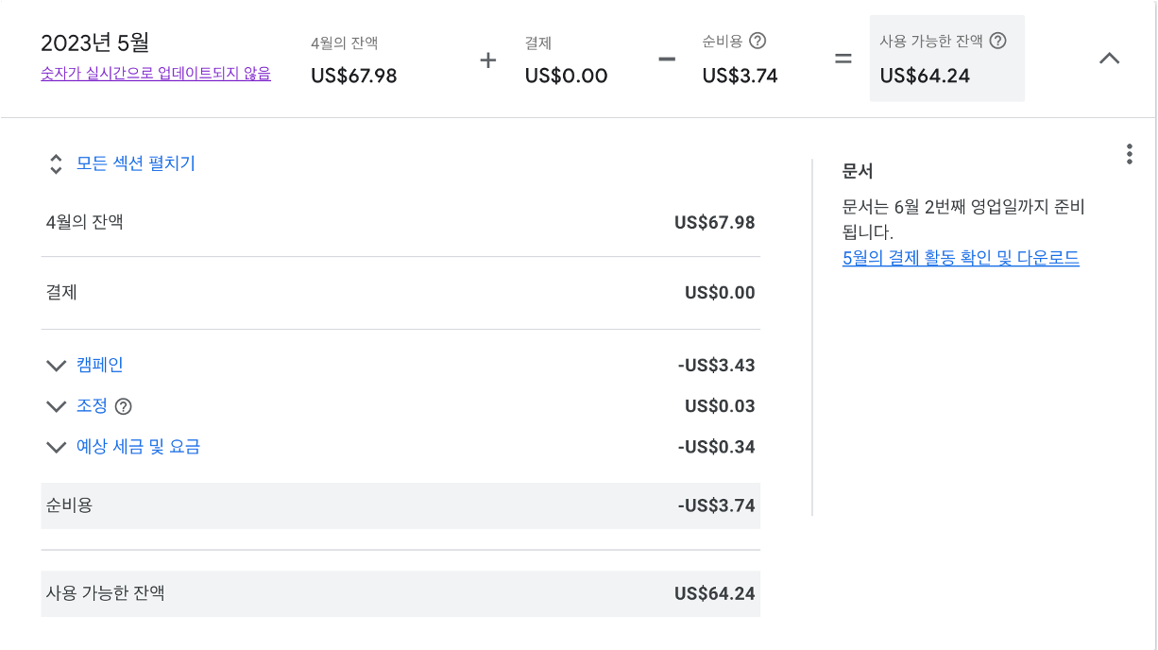Screen dimensions: 1158x650
Task: Open 5월의 결제 활동 확인 및 다운로드 link
Action: point(961,258)
